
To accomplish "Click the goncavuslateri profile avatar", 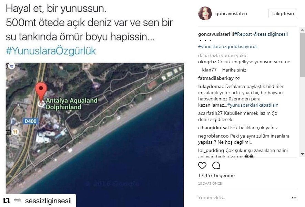I will pos(205,13).
